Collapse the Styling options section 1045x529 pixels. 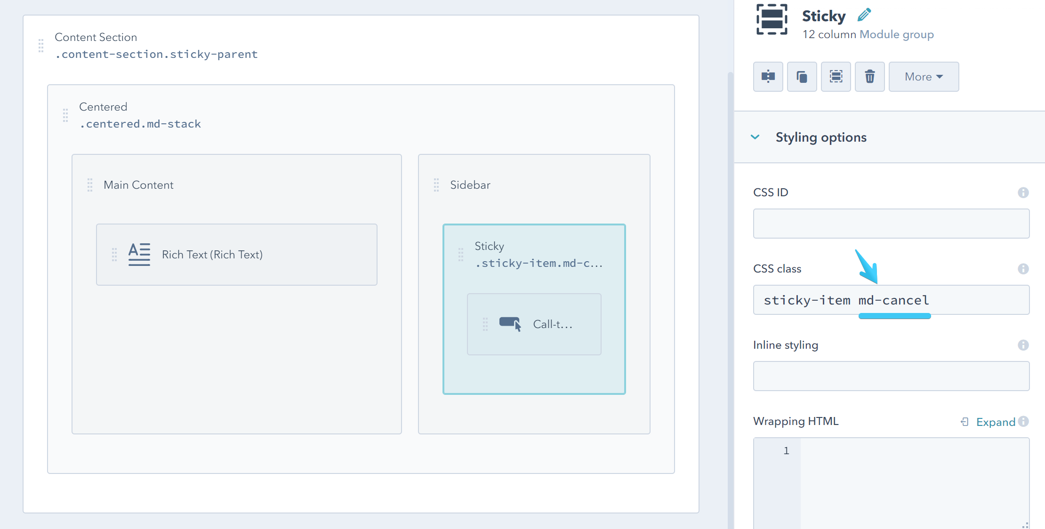point(756,137)
